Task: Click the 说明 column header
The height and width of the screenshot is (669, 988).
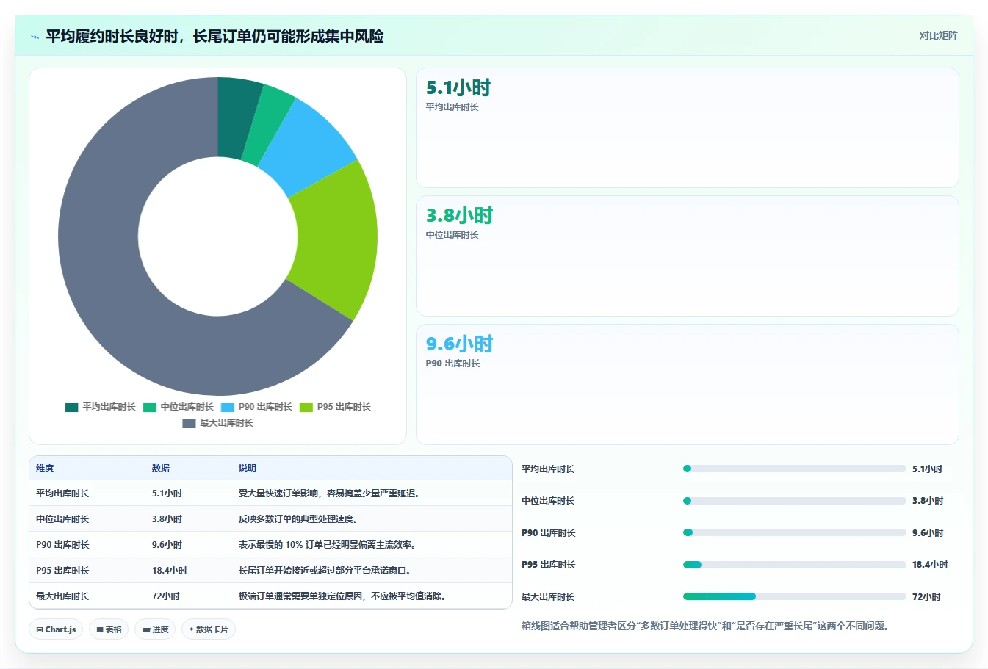Action: [x=248, y=469]
